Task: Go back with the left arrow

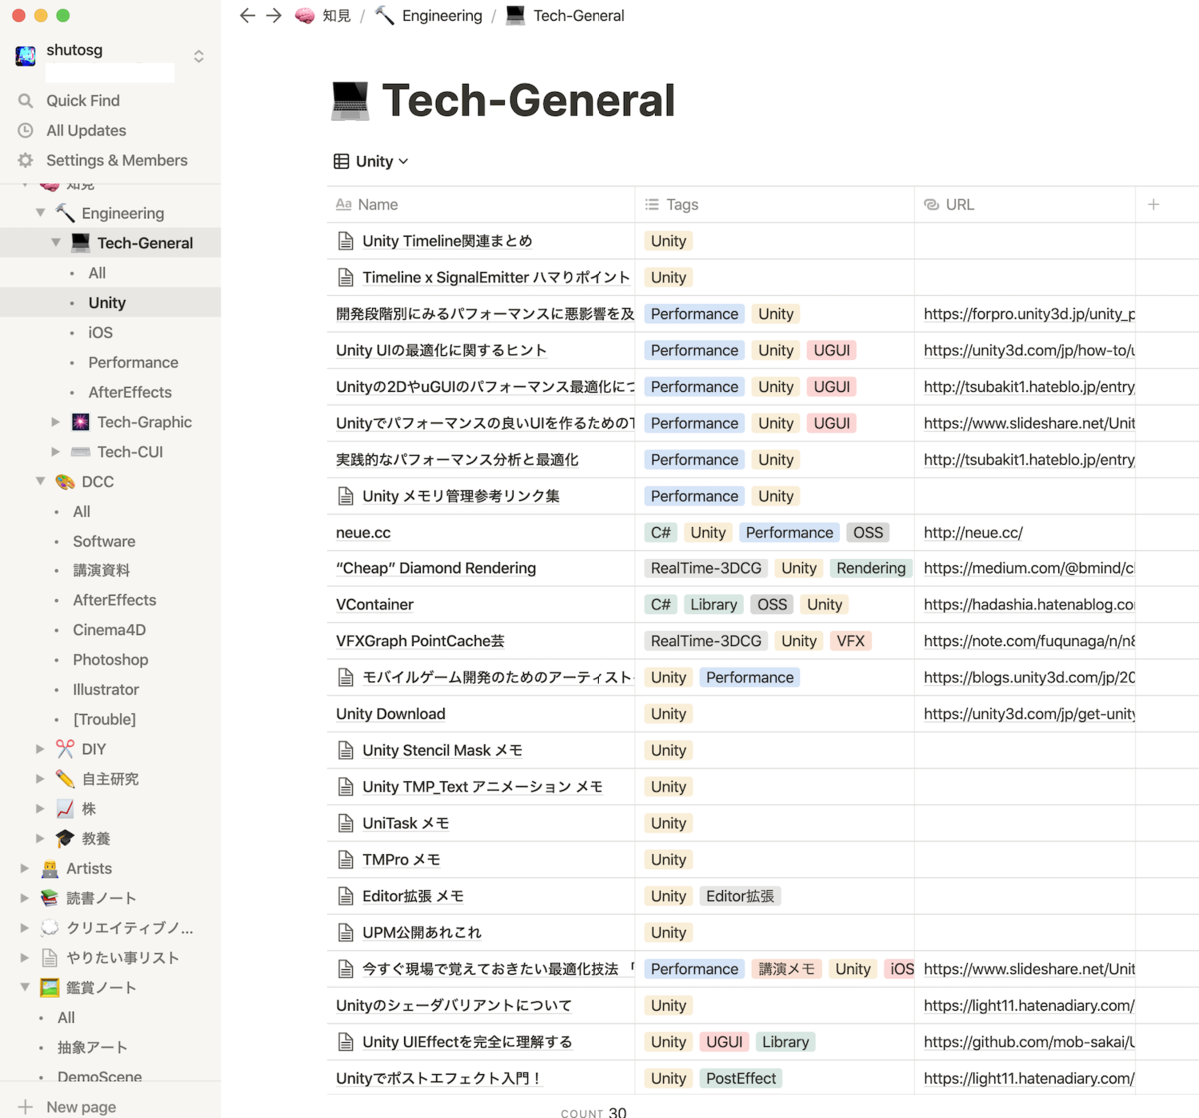Action: (x=247, y=16)
